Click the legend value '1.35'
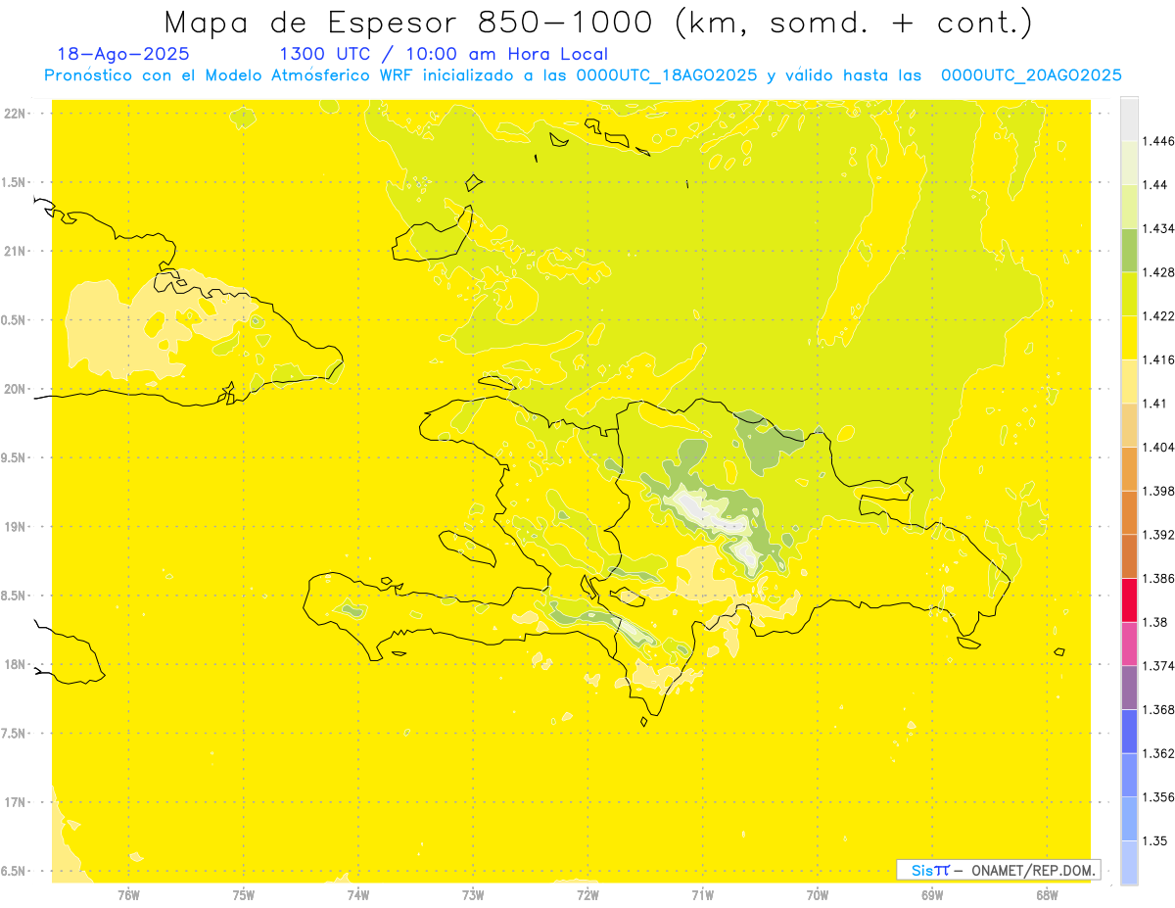The width and height of the screenshot is (1175, 908). (1155, 840)
